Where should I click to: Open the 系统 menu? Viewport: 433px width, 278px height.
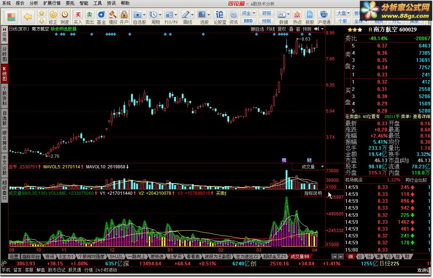[6, 3]
